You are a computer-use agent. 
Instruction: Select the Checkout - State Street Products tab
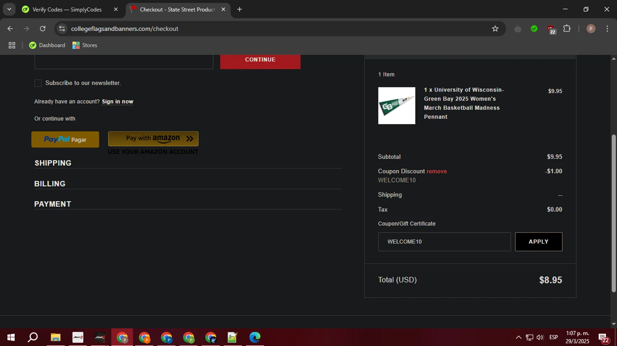177,9
